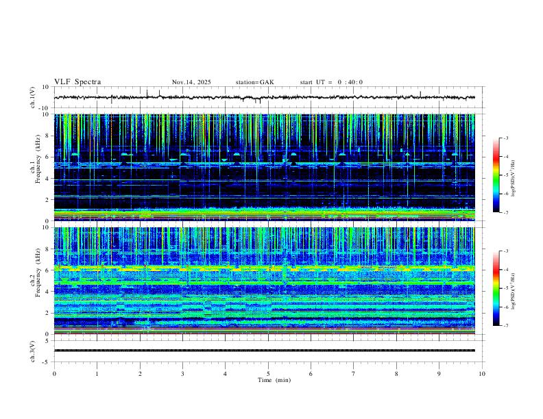Click the "ch.3(V)" axis label
Image resolution: width=543 pixels, height=419 pixels.
pyautogui.click(x=33, y=351)
